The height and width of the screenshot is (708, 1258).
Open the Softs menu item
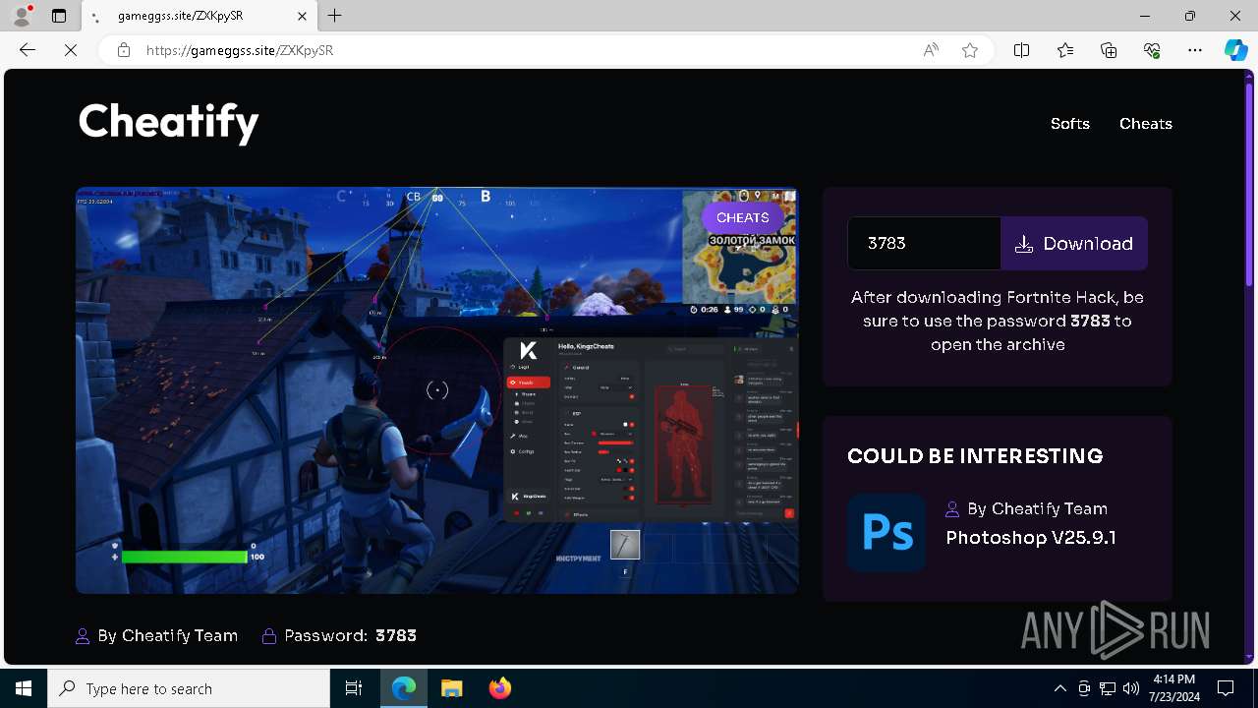[1070, 124]
